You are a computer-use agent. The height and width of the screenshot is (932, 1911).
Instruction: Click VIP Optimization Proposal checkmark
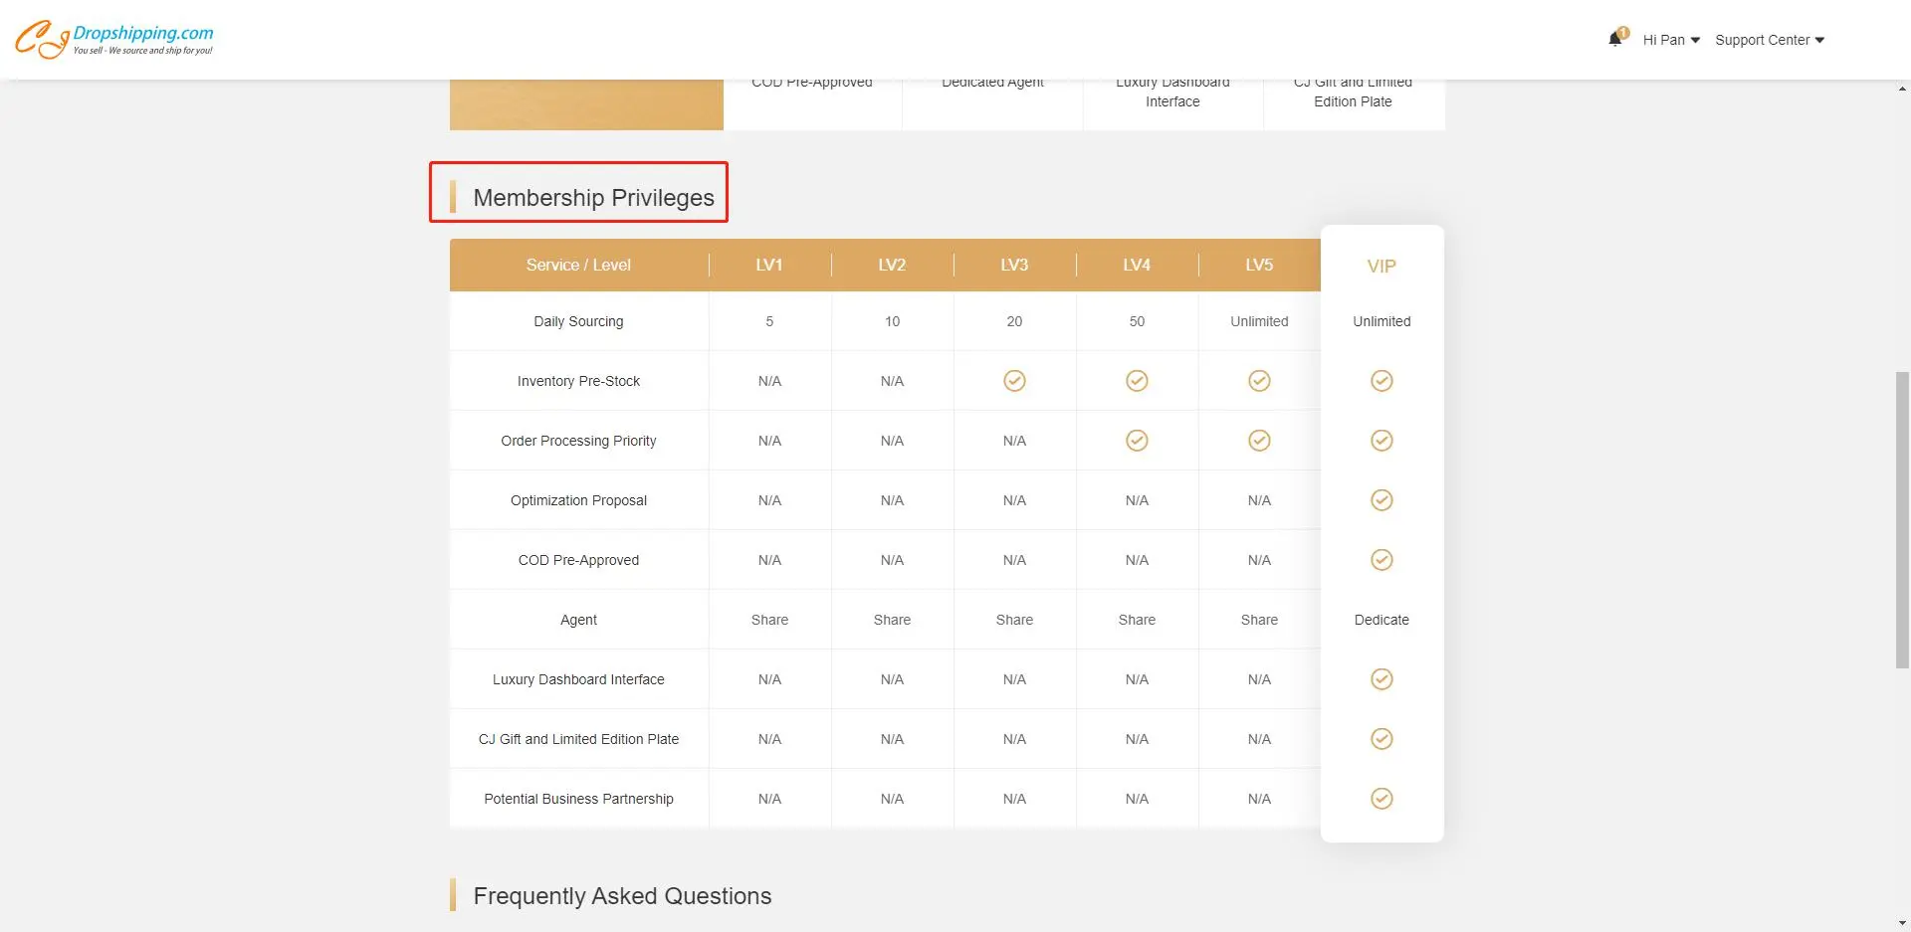pyautogui.click(x=1381, y=500)
